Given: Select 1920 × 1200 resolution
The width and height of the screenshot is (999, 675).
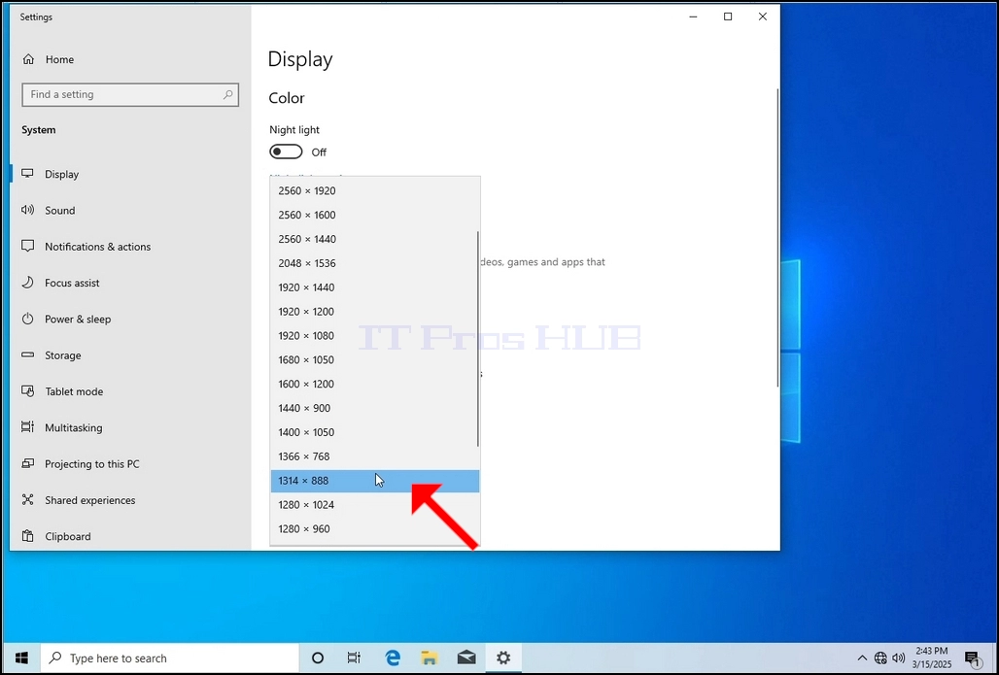Looking at the screenshot, I should click(x=374, y=312).
